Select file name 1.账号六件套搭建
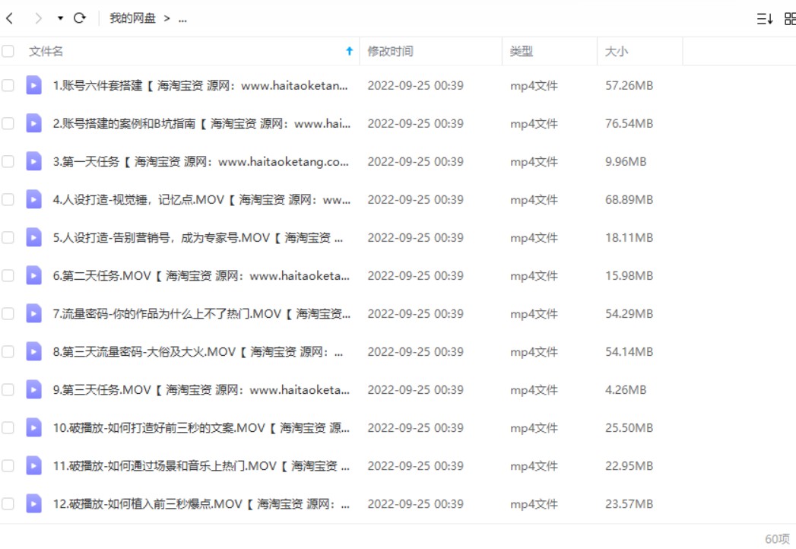This screenshot has height=549, width=796. tap(201, 85)
